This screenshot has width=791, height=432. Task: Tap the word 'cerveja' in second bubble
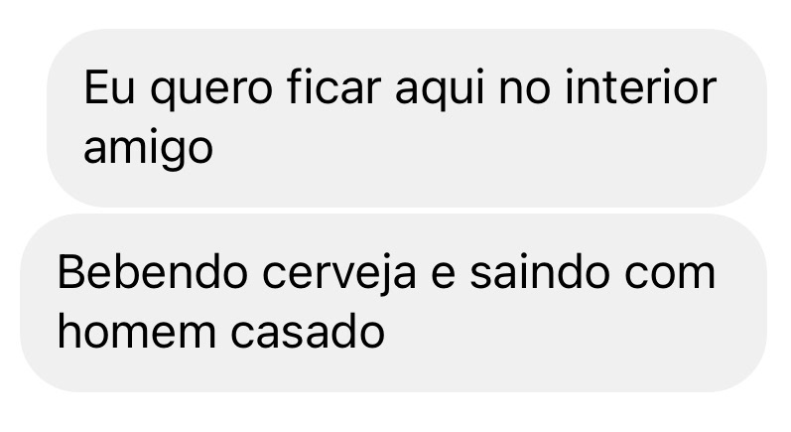[x=339, y=276]
